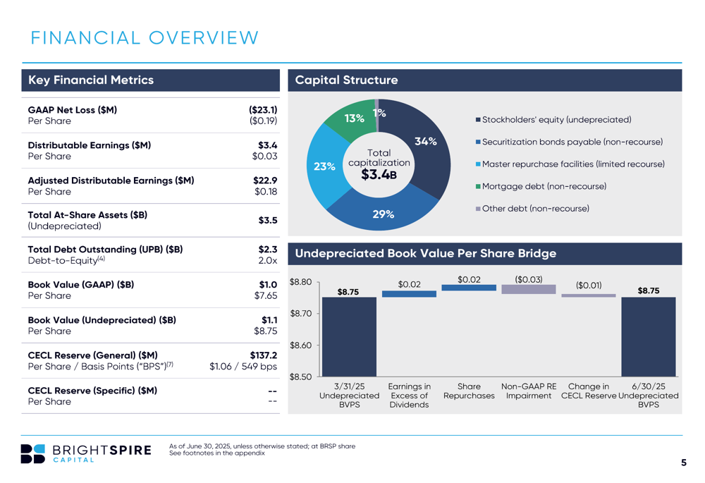The width and height of the screenshot is (705, 483).
Task: Select the GAAP Net Loss row
Action: pyautogui.click(x=151, y=116)
